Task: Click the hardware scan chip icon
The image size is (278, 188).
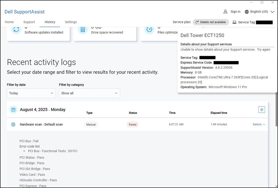Action: coord(13,124)
